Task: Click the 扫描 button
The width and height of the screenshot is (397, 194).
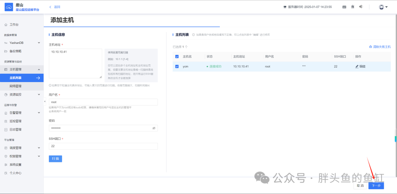Action: (x=56, y=159)
